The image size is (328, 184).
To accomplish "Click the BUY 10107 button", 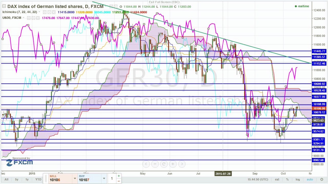I will point(89,178).
